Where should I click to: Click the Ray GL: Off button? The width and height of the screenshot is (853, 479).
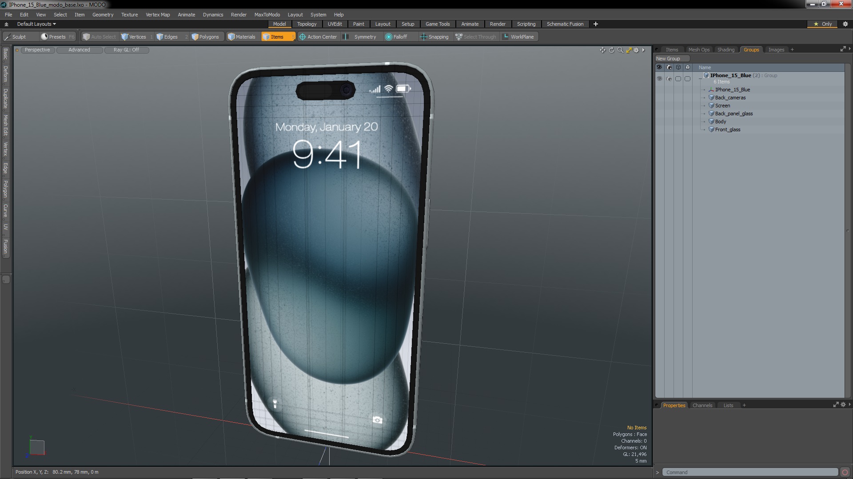(x=126, y=50)
